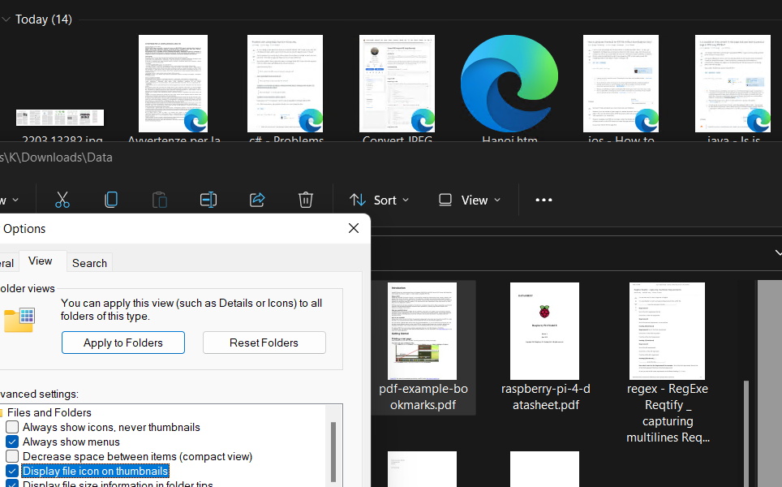This screenshot has height=487, width=782.
Task: Click the Sort arrows icon
Action: (357, 199)
